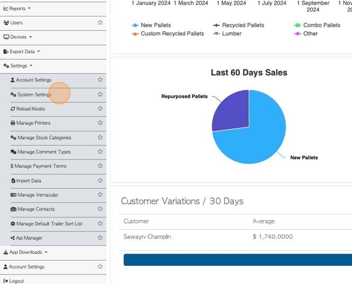This screenshot has width=352, height=284.
Task: Collapse the Settings menu
Action: coord(18,66)
